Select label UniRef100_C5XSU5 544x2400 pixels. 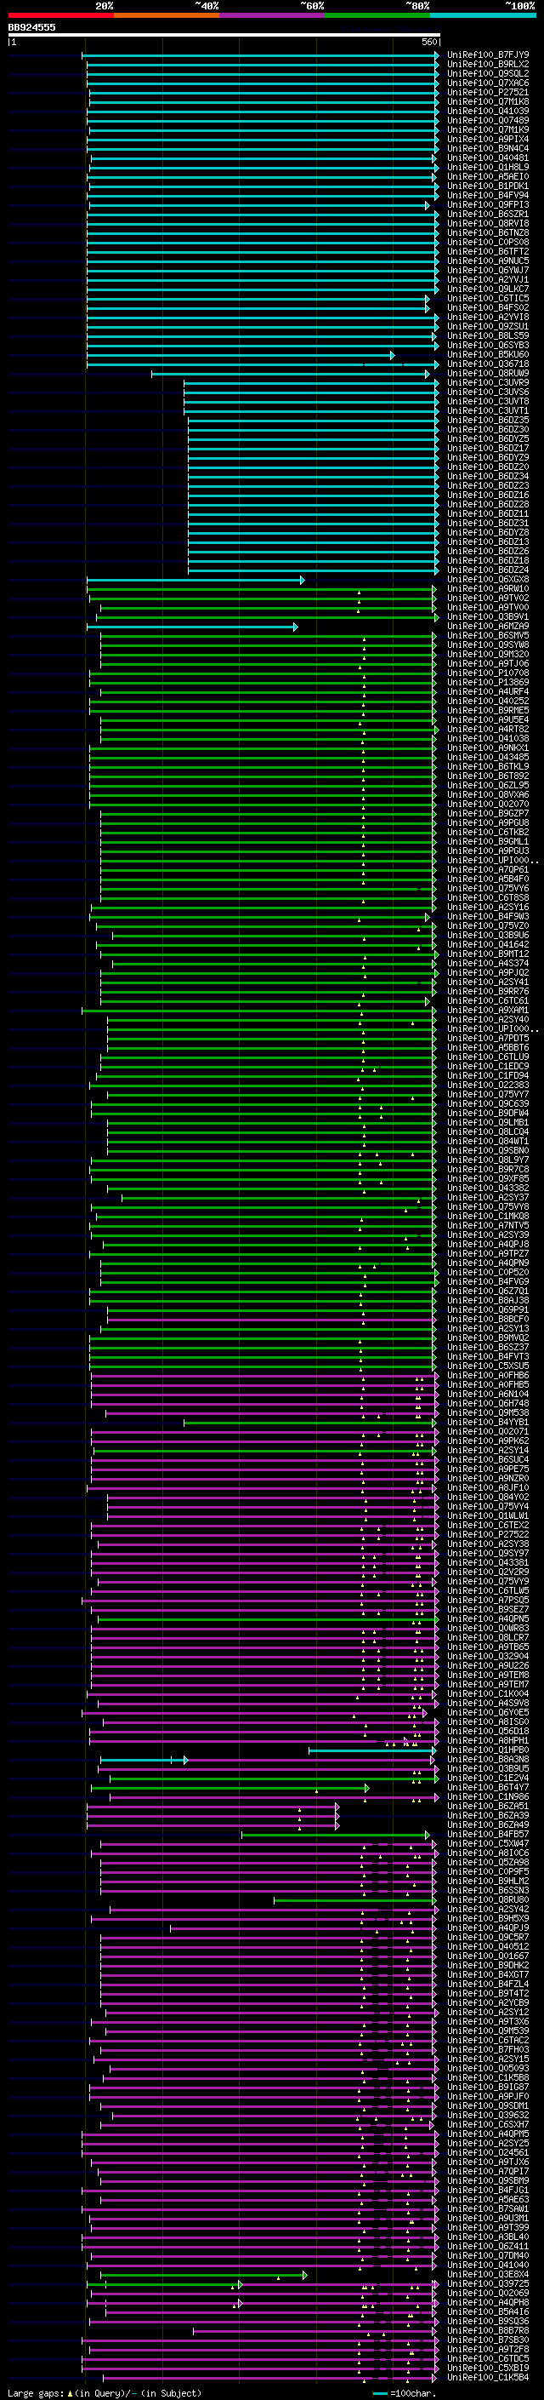(x=488, y=1366)
